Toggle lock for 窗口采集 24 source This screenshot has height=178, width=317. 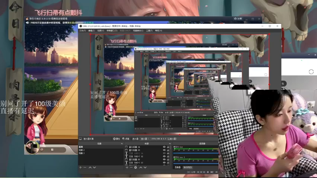(x=168, y=147)
